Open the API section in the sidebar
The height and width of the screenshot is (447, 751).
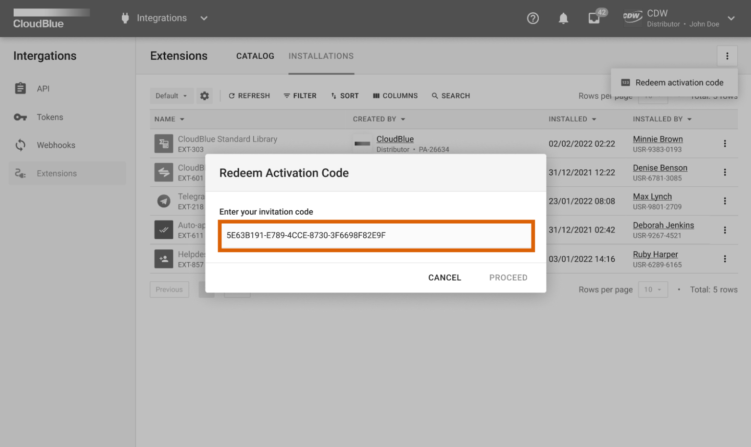[43, 89]
